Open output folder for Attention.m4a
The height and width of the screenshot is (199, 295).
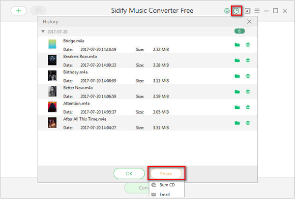point(237,107)
